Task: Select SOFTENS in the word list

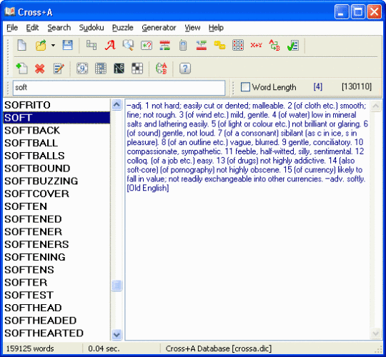Action: [56, 270]
